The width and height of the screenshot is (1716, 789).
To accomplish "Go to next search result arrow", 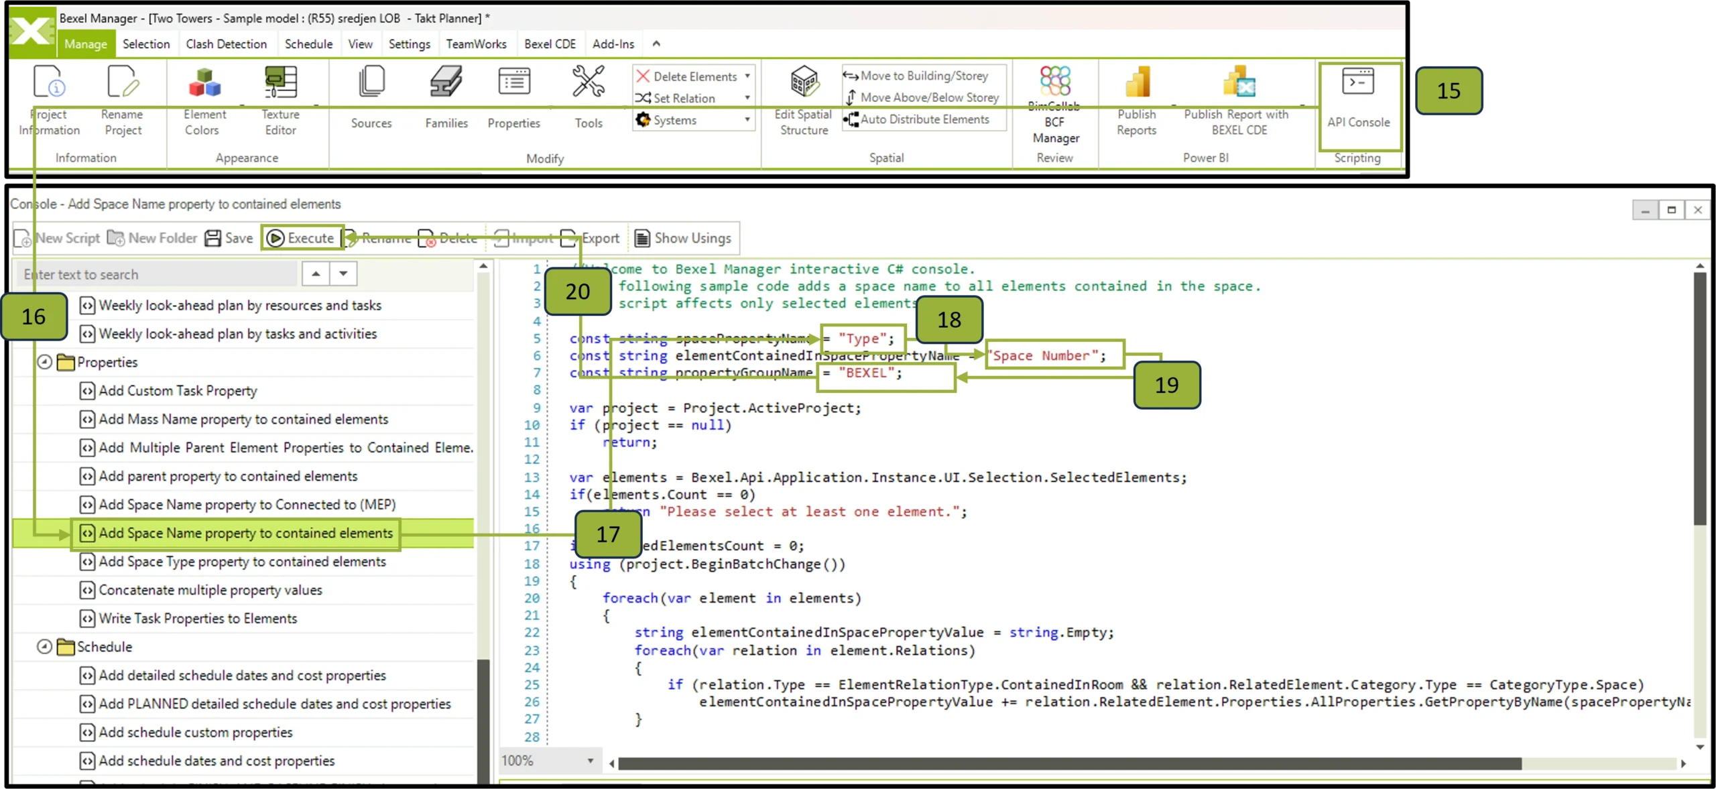I will (343, 274).
